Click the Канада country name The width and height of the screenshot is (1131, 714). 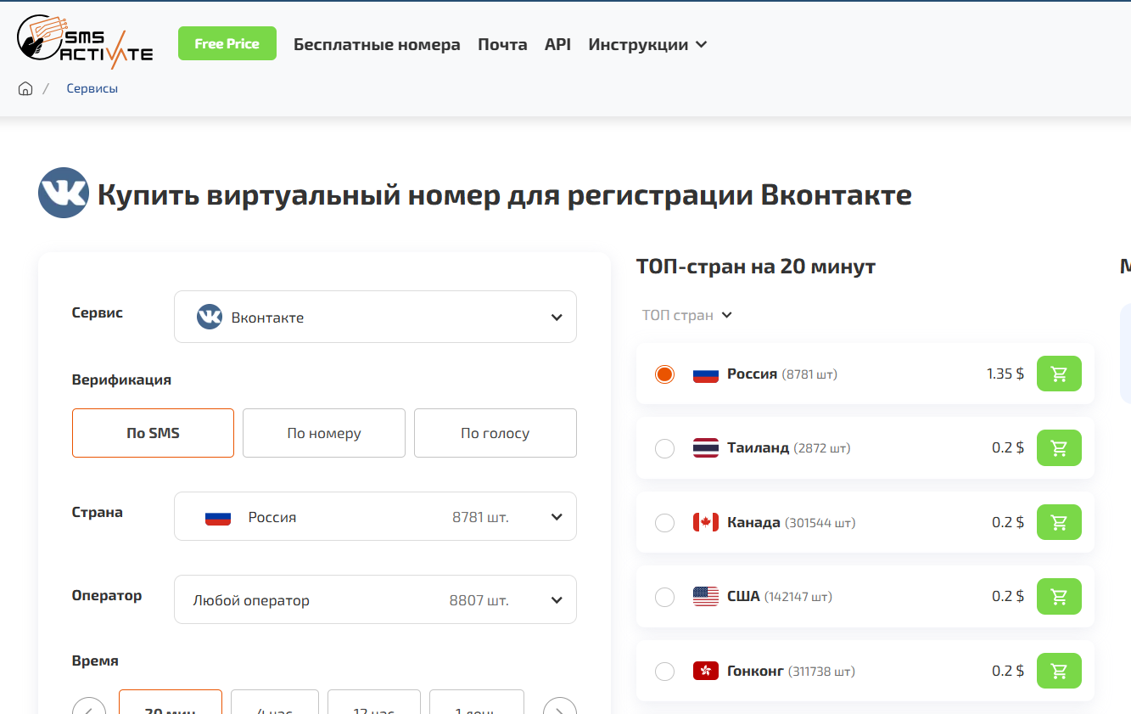[753, 522]
